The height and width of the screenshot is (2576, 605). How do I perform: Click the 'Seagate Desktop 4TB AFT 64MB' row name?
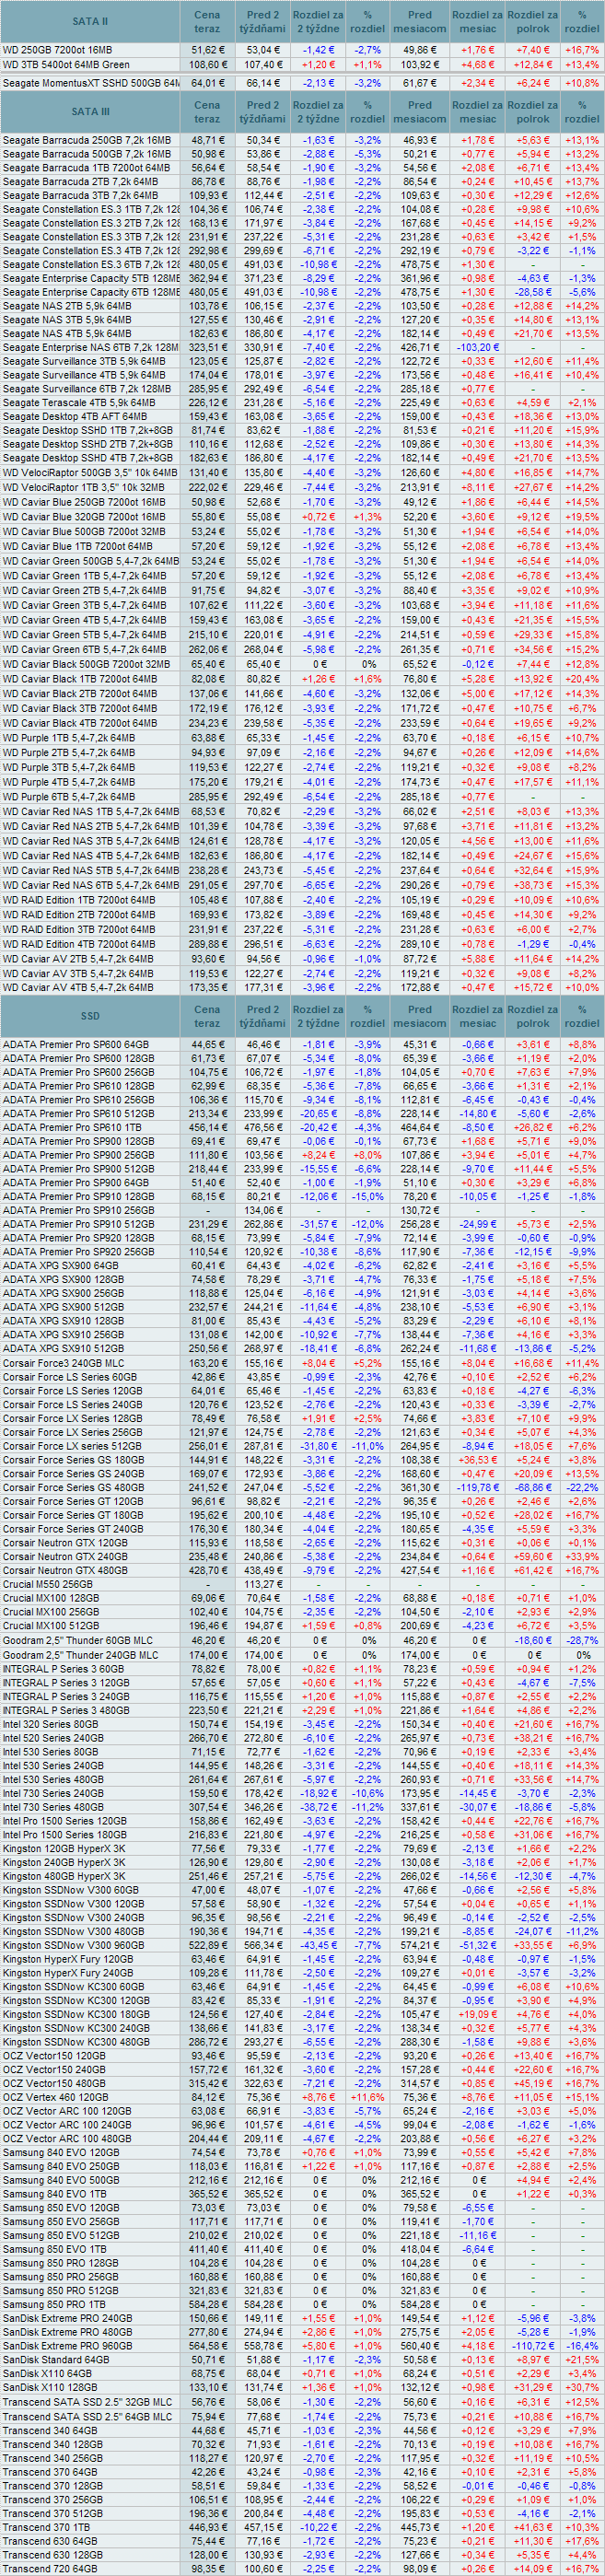(x=75, y=416)
